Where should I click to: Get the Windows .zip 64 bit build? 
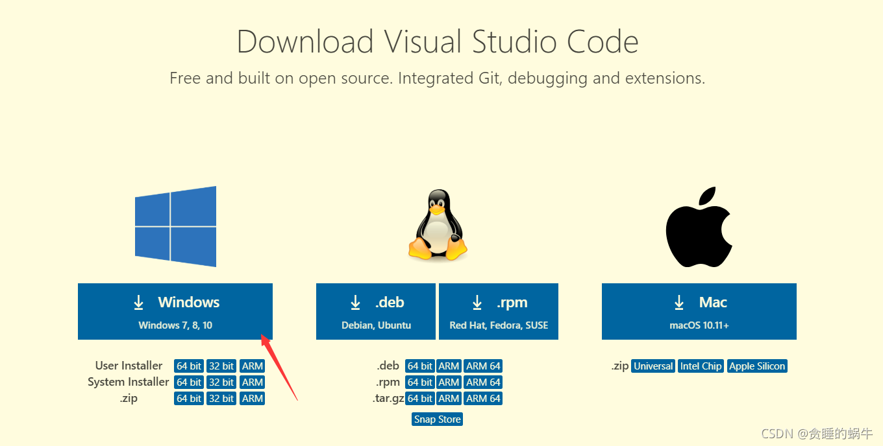coord(189,399)
